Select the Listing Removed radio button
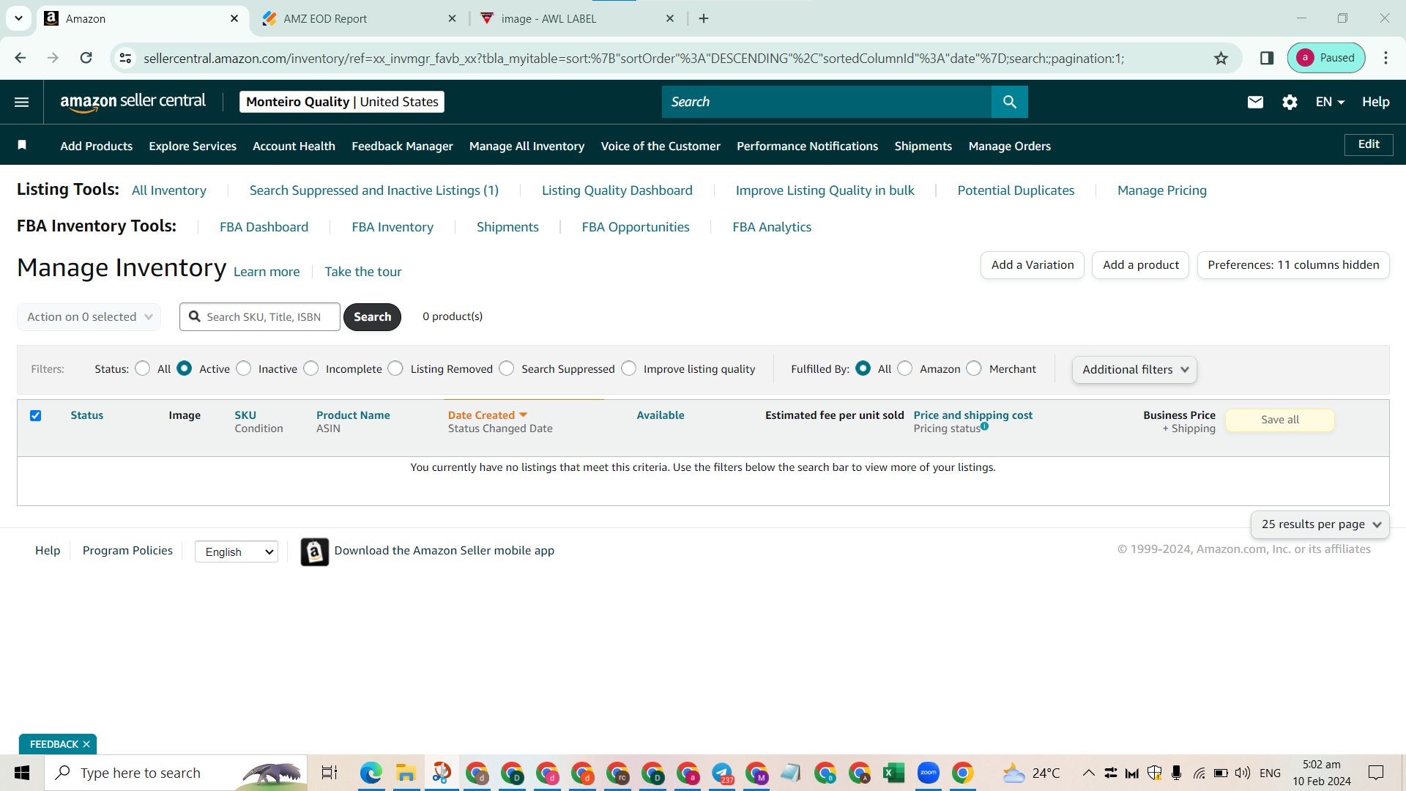The image size is (1406, 791). [x=396, y=368]
